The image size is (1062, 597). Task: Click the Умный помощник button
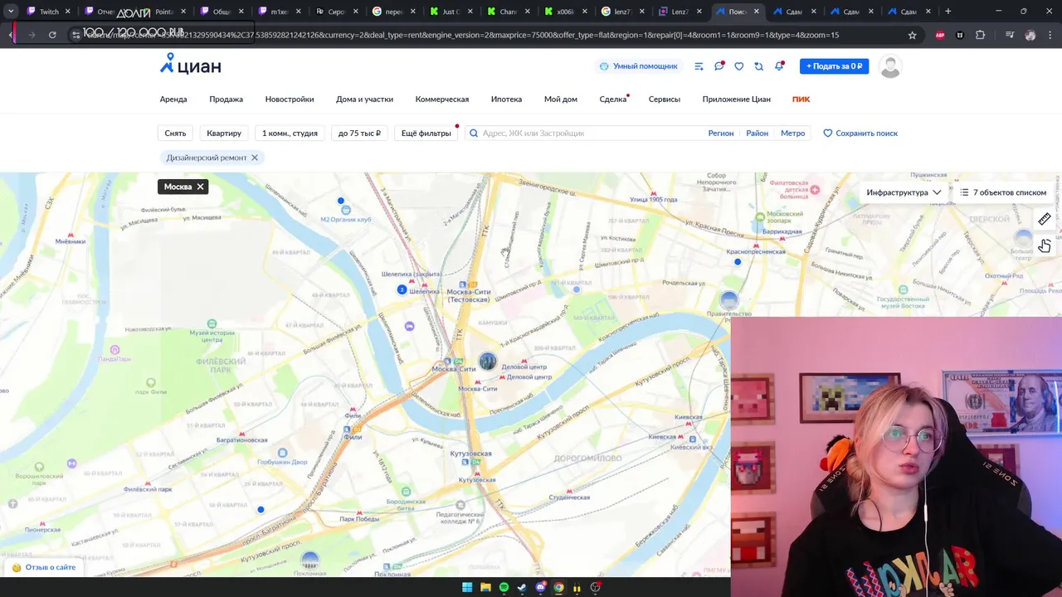639,66
